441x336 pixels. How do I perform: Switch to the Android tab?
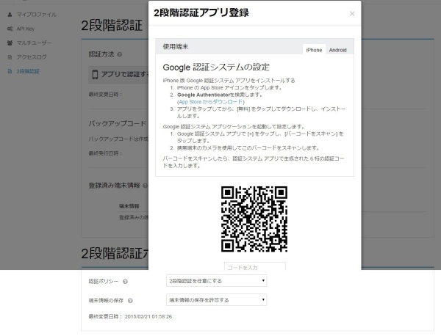coord(338,50)
